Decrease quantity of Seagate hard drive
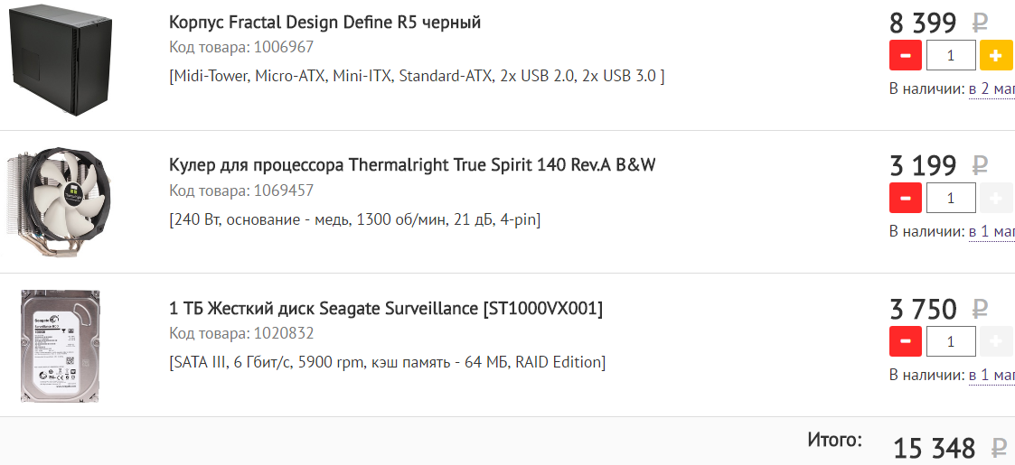This screenshot has height=465, width=1015. tap(906, 341)
